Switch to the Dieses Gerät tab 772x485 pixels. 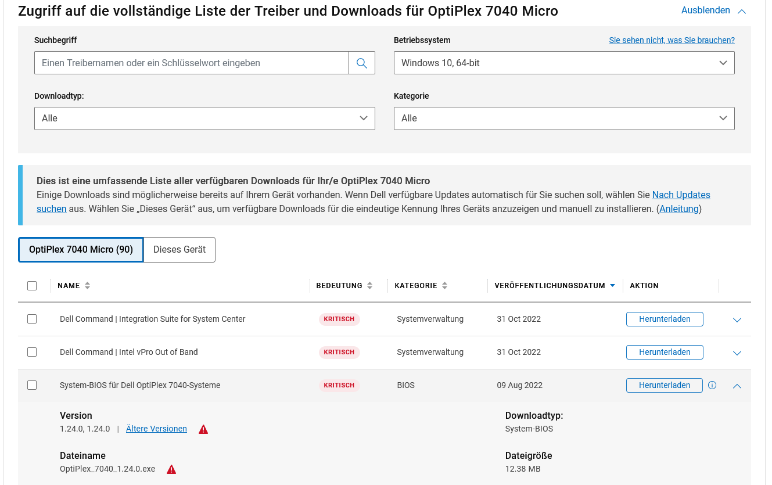179,250
